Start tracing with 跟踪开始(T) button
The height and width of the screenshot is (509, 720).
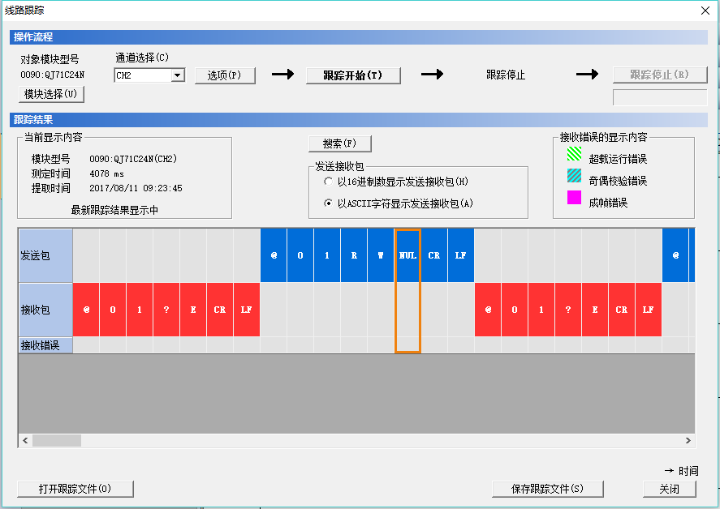(353, 75)
